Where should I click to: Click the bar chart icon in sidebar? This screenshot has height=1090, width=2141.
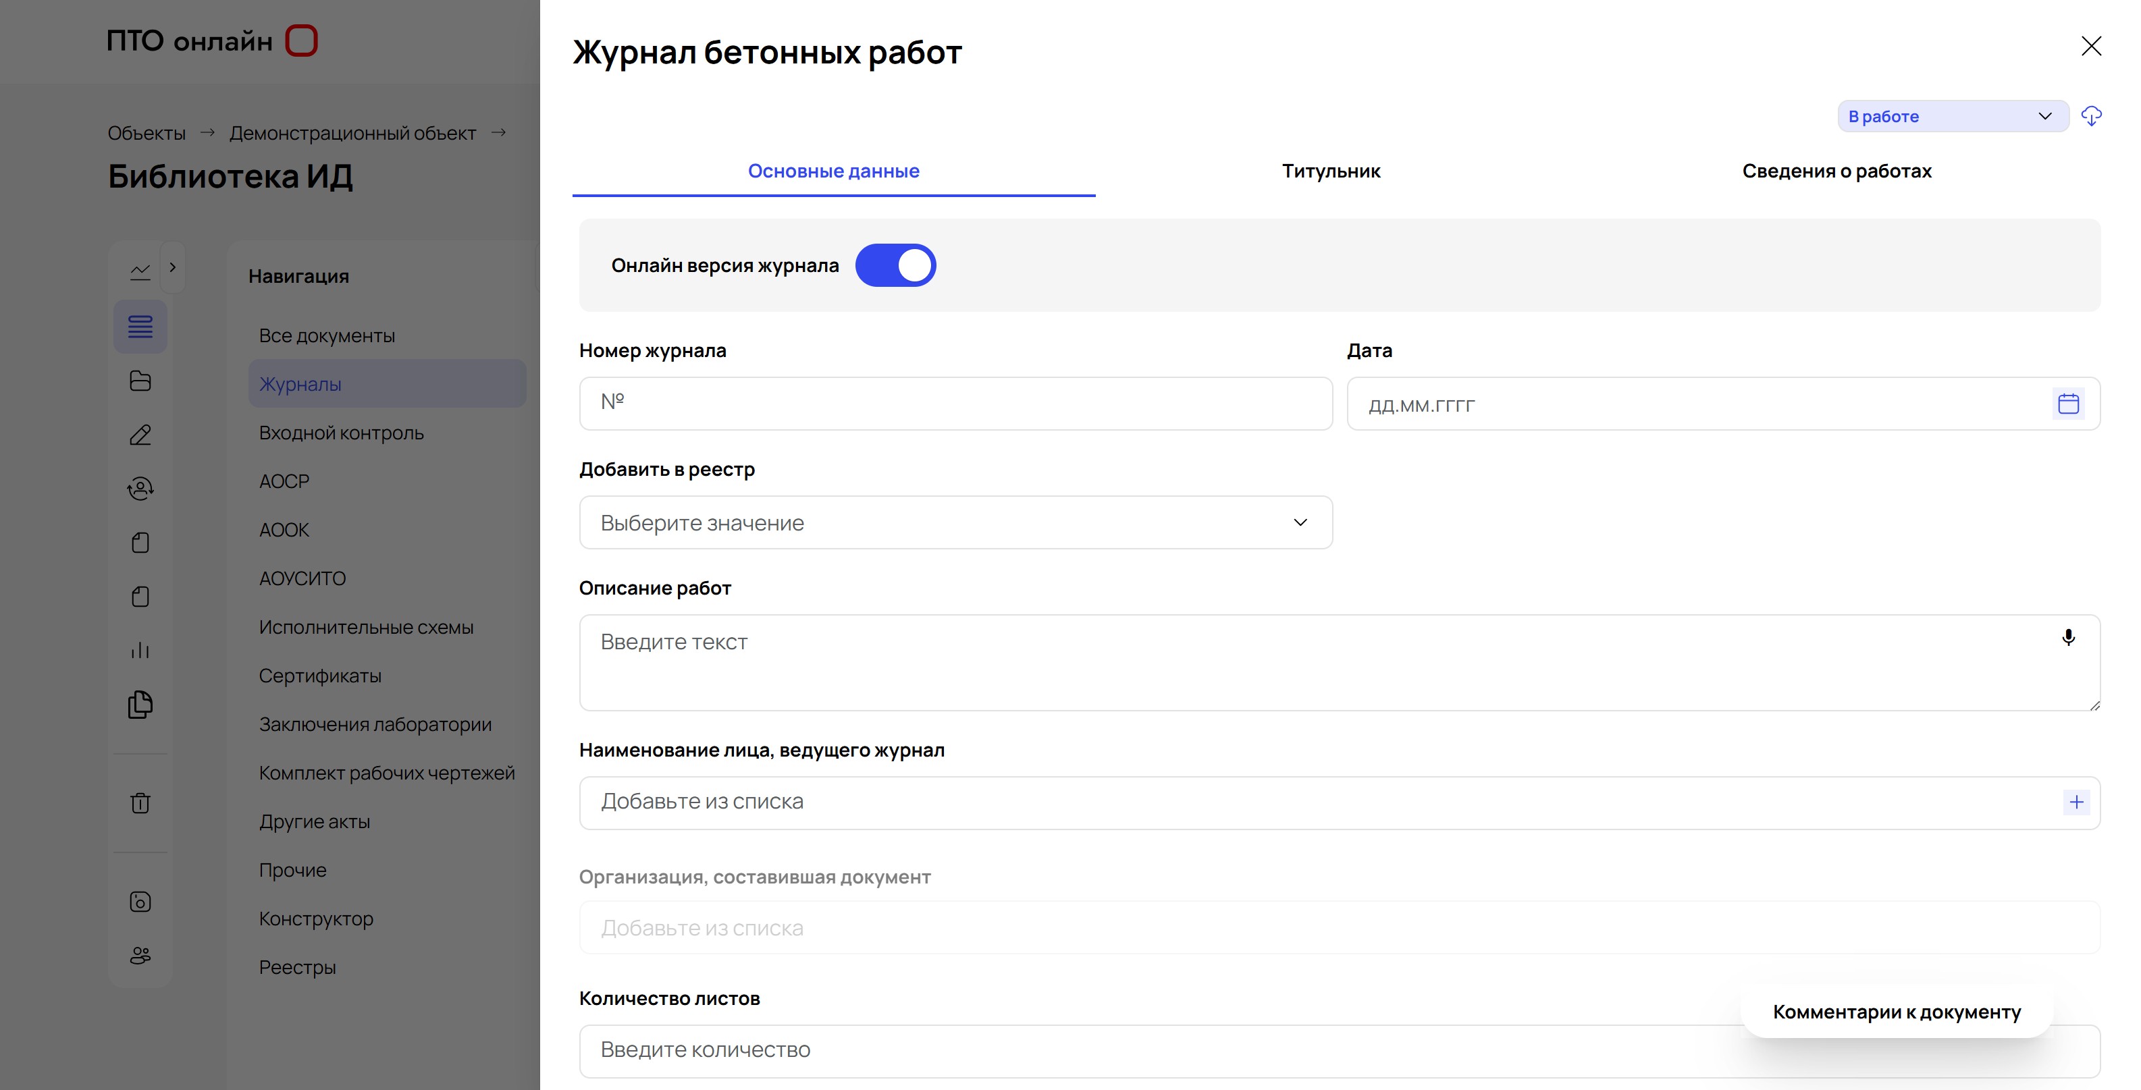click(x=140, y=650)
